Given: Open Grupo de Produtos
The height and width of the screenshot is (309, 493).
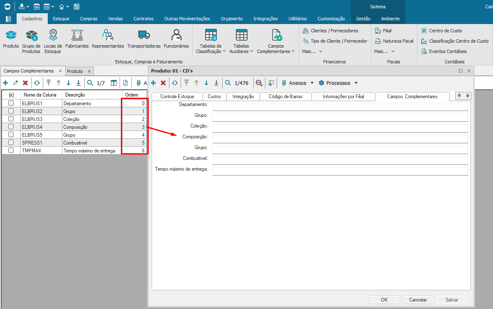Looking at the screenshot, I should tap(31, 41).
